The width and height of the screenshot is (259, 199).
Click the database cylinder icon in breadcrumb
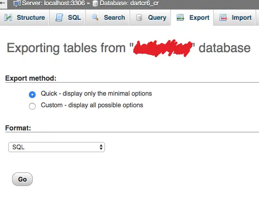point(95,3)
